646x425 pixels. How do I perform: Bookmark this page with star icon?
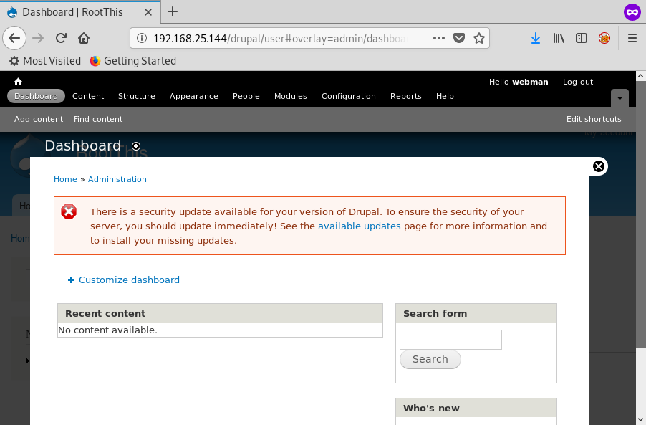(479, 38)
